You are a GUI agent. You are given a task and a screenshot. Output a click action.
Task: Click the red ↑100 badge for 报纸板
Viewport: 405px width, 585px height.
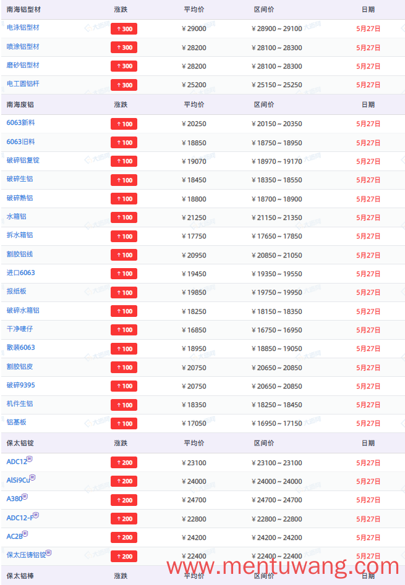pos(124,293)
